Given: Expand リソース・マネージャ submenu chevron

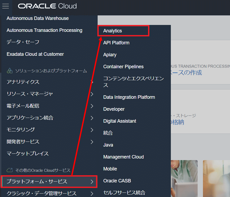Looking at the screenshot, I should [92, 94].
